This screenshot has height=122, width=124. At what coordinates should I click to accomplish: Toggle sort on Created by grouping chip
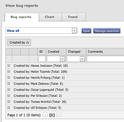pos(19,42)
